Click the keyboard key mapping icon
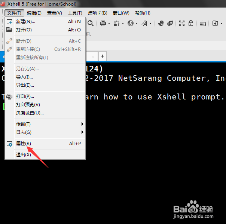 point(203,24)
